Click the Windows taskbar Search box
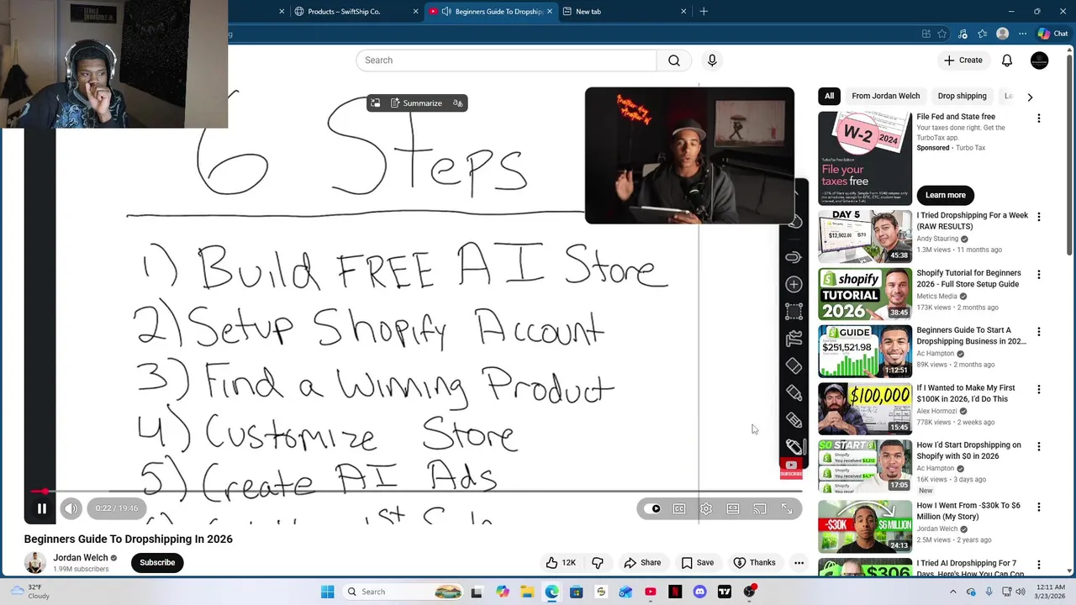 tap(402, 592)
